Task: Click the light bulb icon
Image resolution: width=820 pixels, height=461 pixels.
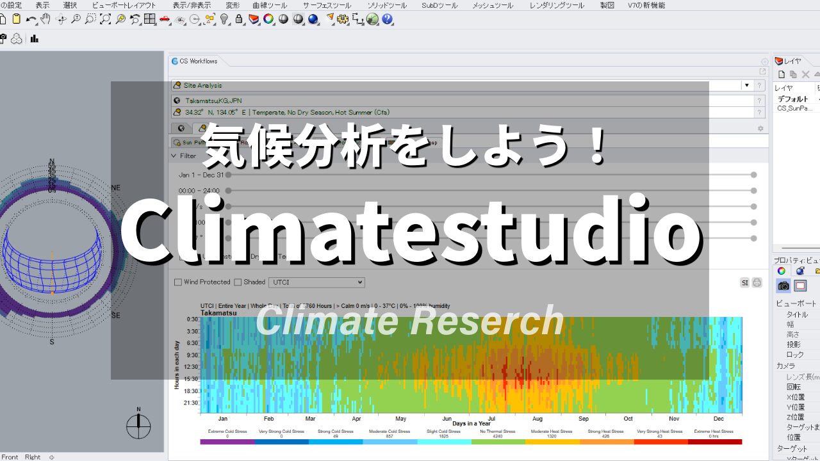Action: pos(224,19)
